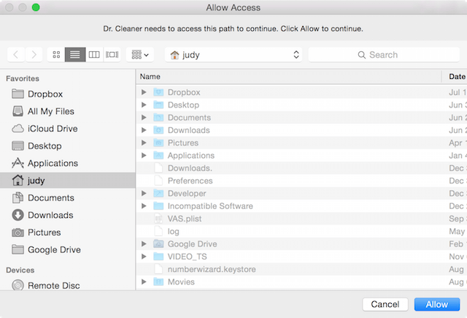Expand the Google Drive folder in list
The height and width of the screenshot is (318, 467).
pyautogui.click(x=144, y=244)
